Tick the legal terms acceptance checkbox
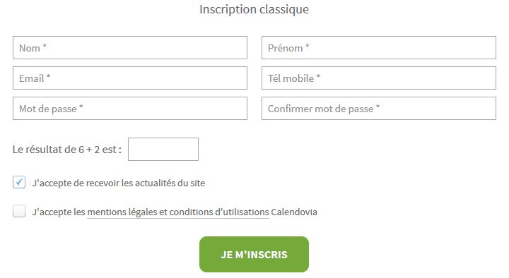Image resolution: width=509 pixels, height=278 pixels. click(19, 211)
